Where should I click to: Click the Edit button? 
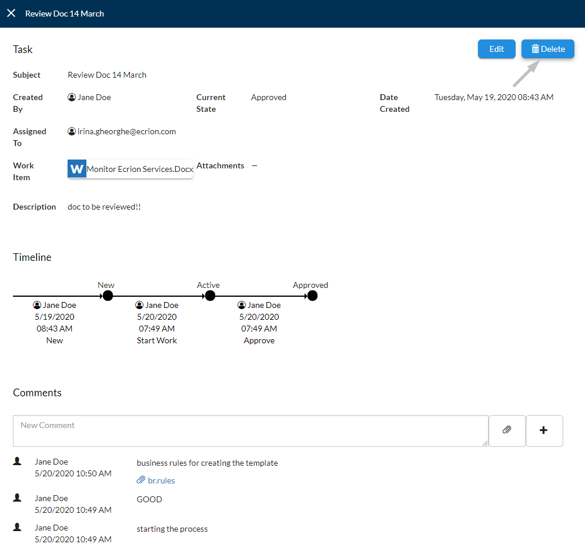497,49
